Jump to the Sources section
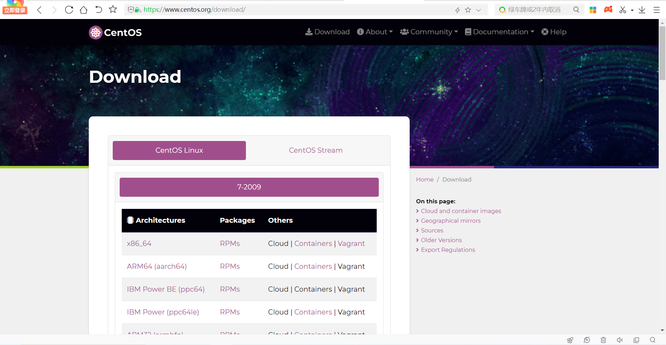Image resolution: width=666 pixels, height=345 pixels. 432,230
